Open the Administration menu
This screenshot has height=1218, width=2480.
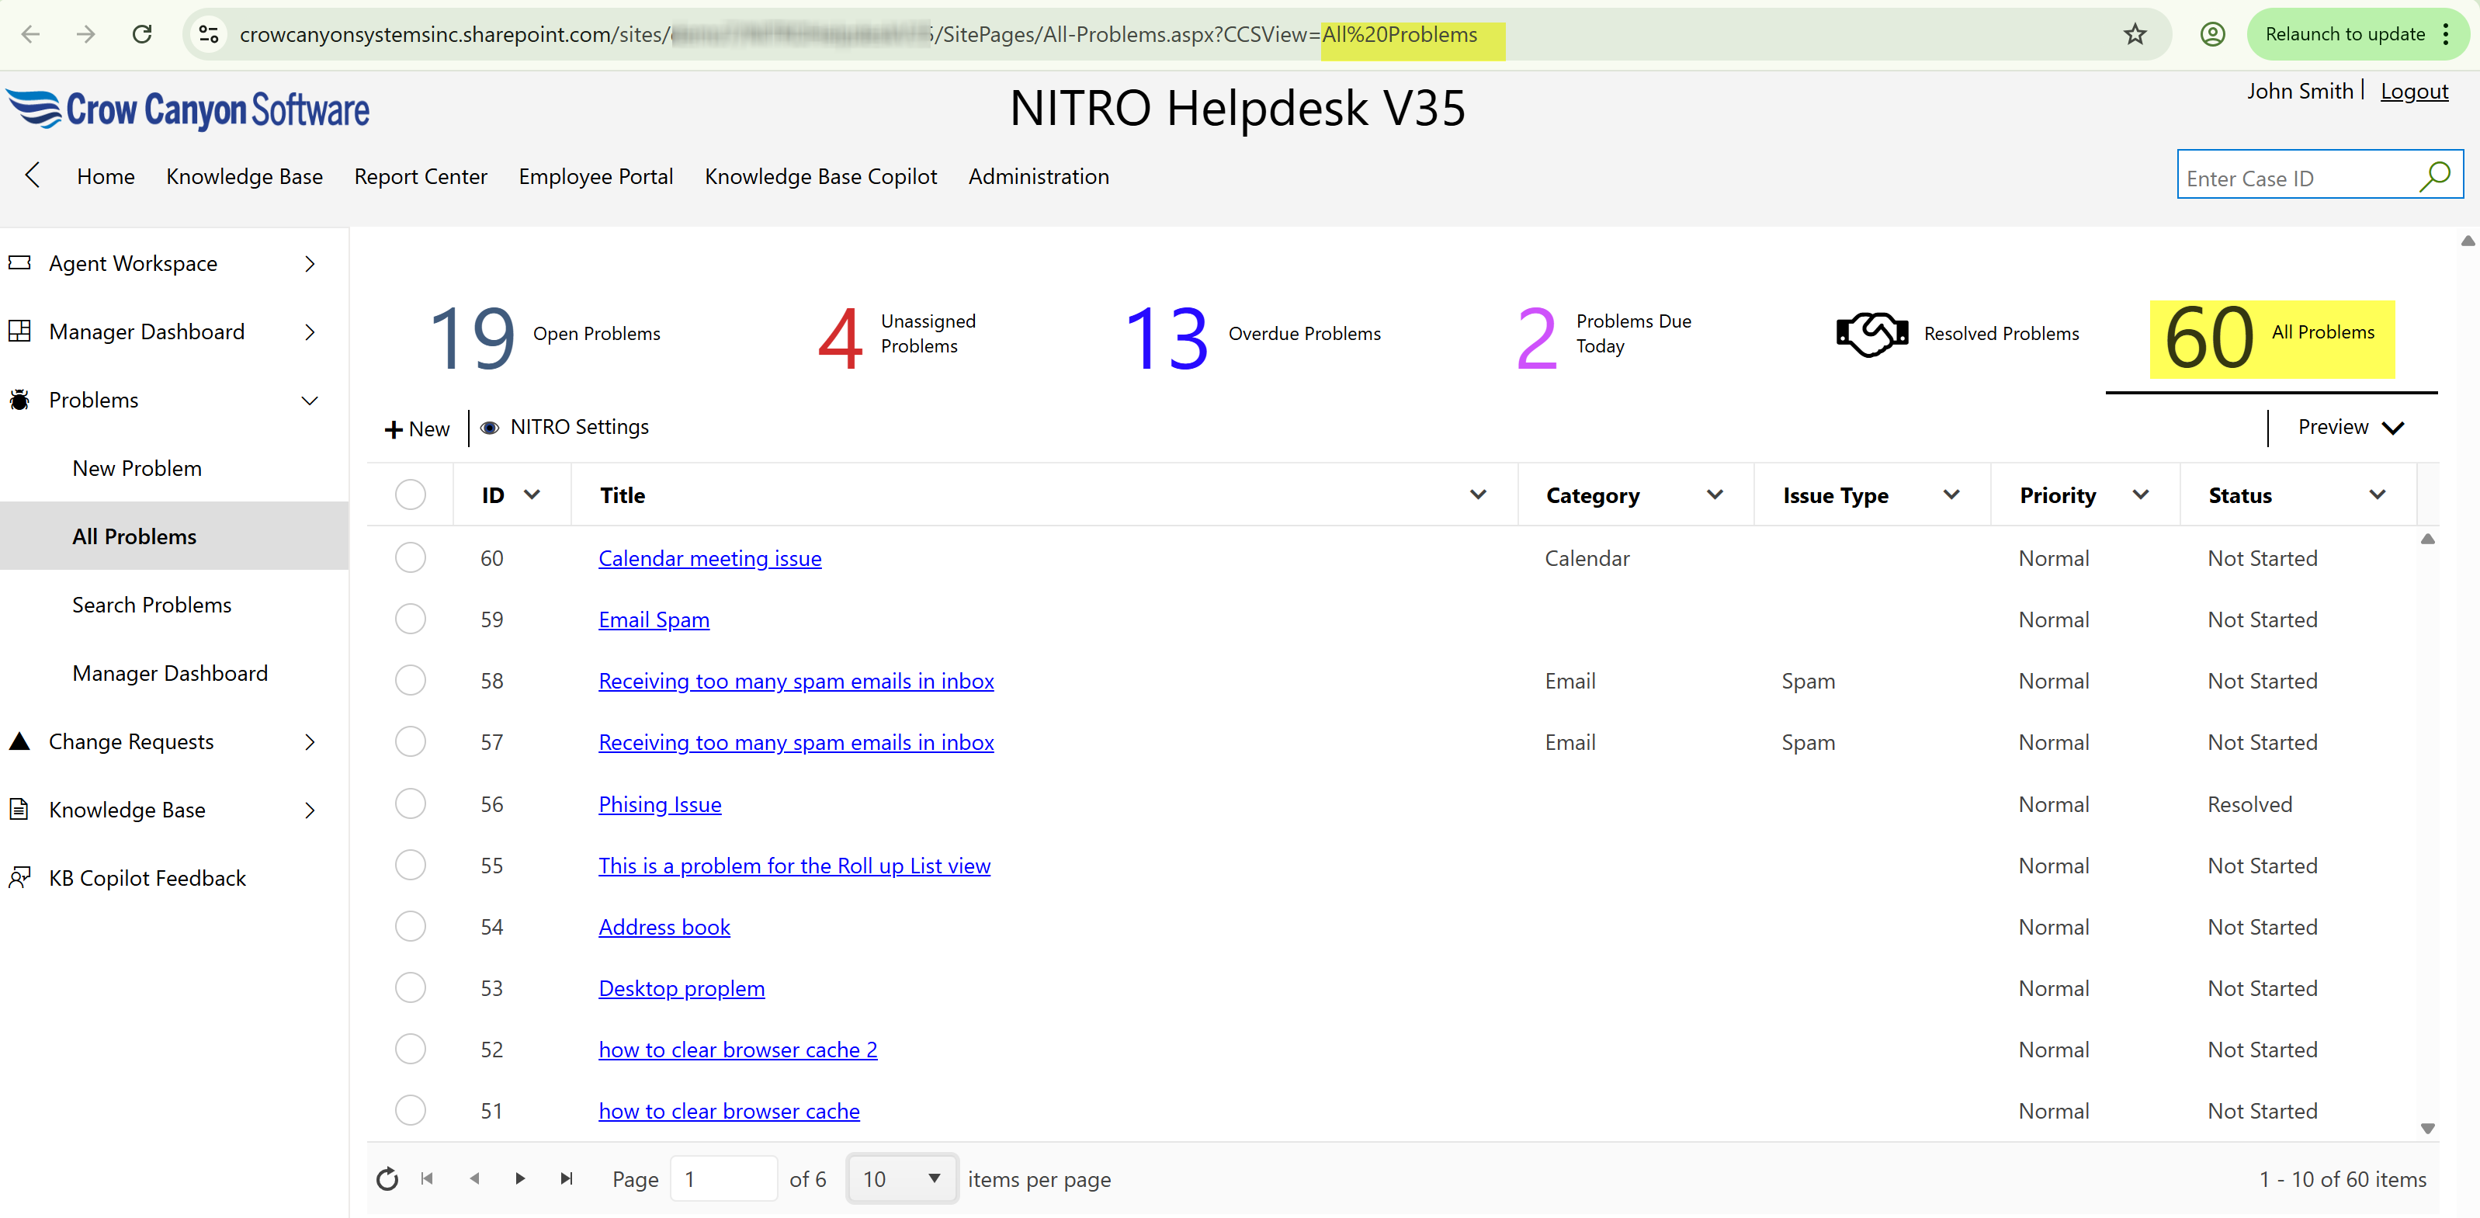[x=1038, y=176]
